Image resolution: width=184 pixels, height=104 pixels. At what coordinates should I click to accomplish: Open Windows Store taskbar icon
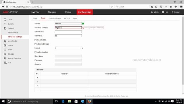[x=76, y=101]
